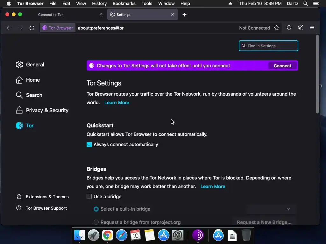This screenshot has height=244, width=326.
Task: Open Safari compass from the dock
Action: pos(121,235)
